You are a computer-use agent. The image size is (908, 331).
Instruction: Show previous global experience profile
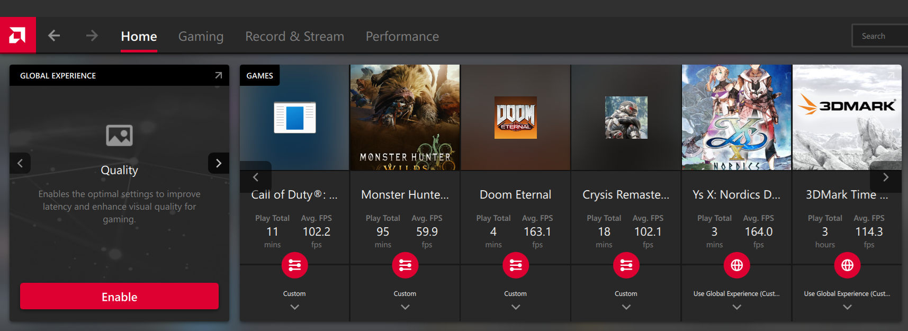(x=20, y=163)
